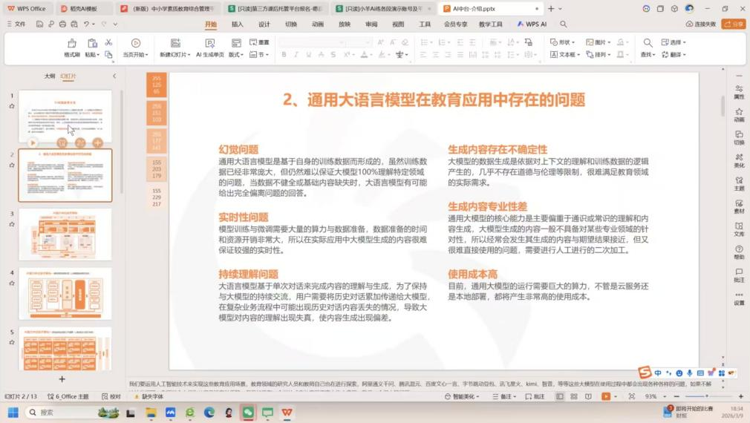Click the save icon in quick toolbar

coord(40,24)
